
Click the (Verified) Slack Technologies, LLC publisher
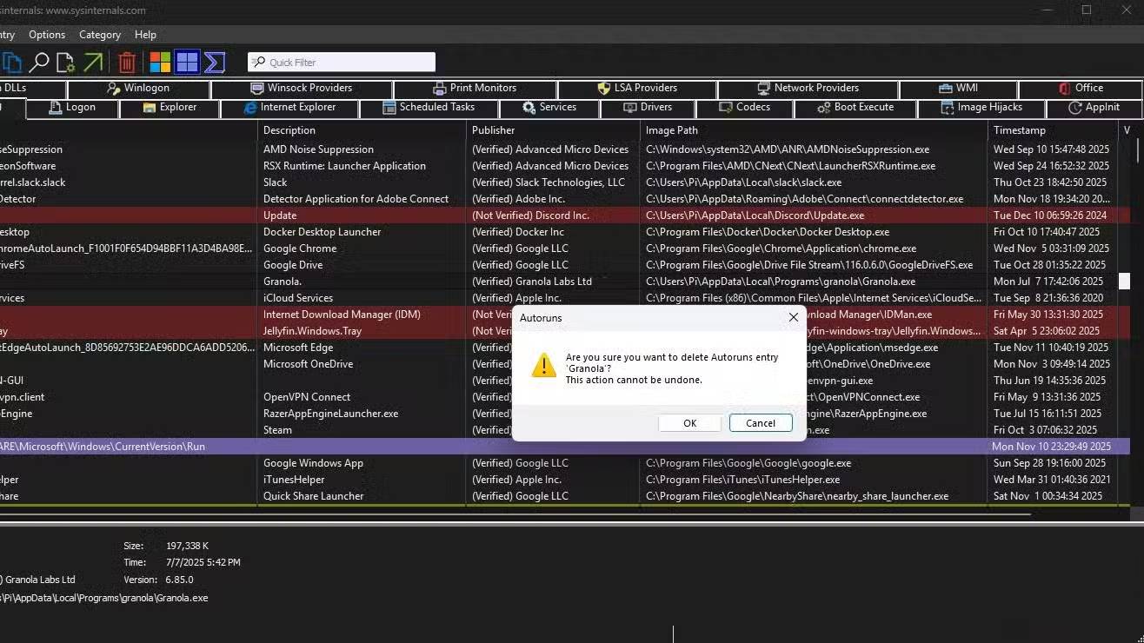point(549,182)
